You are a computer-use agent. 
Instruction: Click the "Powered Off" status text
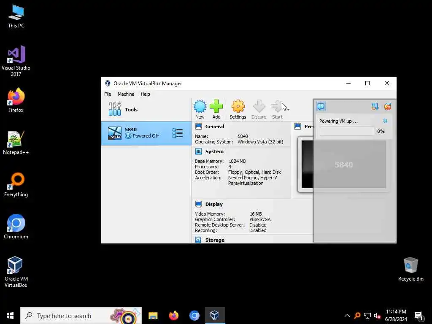point(146,136)
